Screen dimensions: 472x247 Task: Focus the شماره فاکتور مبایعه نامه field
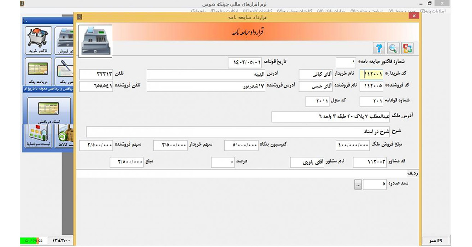[346, 63]
